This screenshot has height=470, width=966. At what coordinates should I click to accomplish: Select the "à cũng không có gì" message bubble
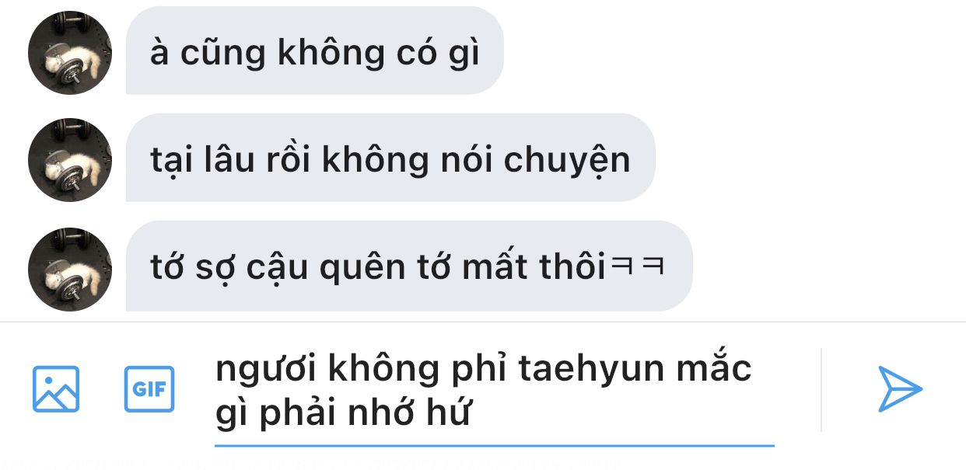coord(314,53)
